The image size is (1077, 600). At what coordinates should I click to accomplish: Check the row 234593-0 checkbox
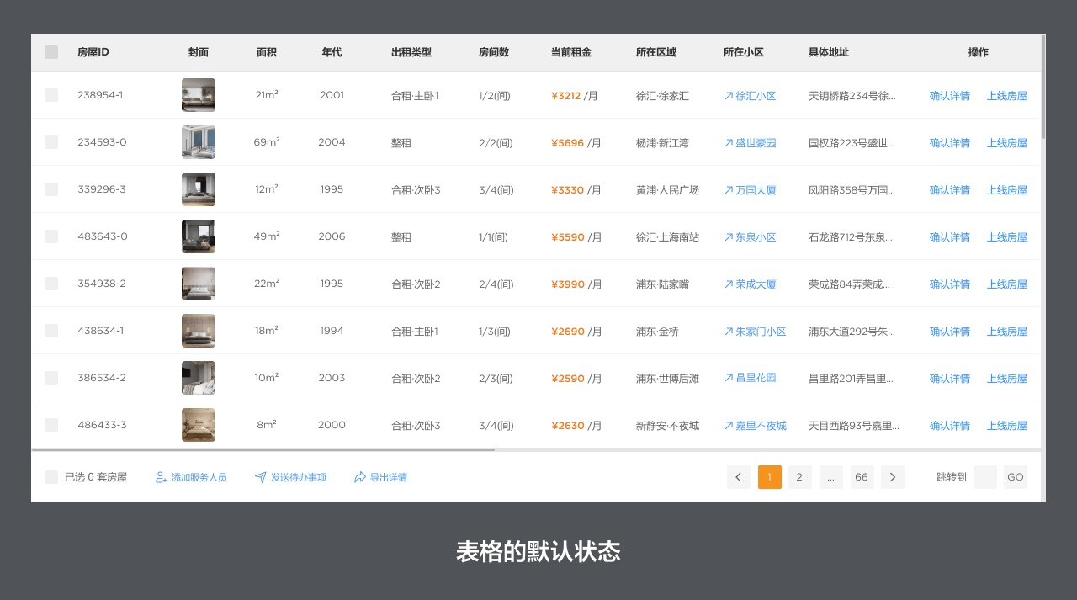coord(51,142)
